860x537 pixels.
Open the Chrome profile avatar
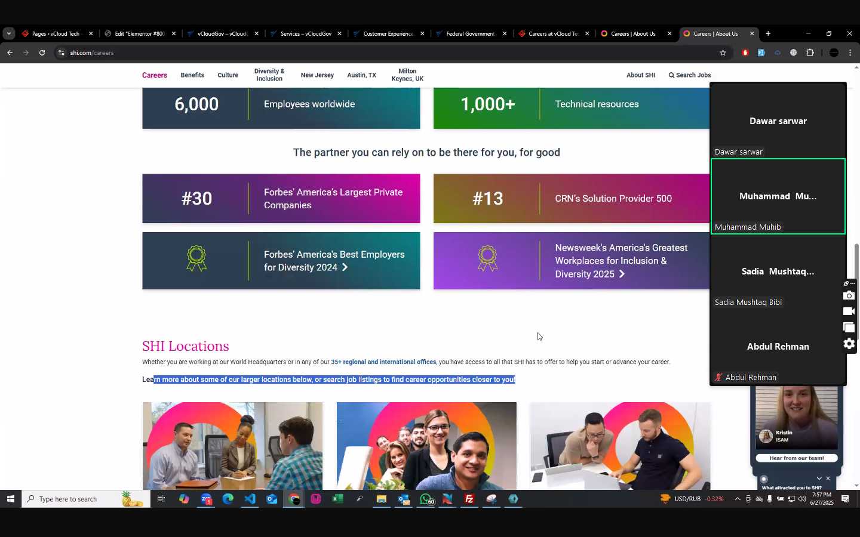834,53
